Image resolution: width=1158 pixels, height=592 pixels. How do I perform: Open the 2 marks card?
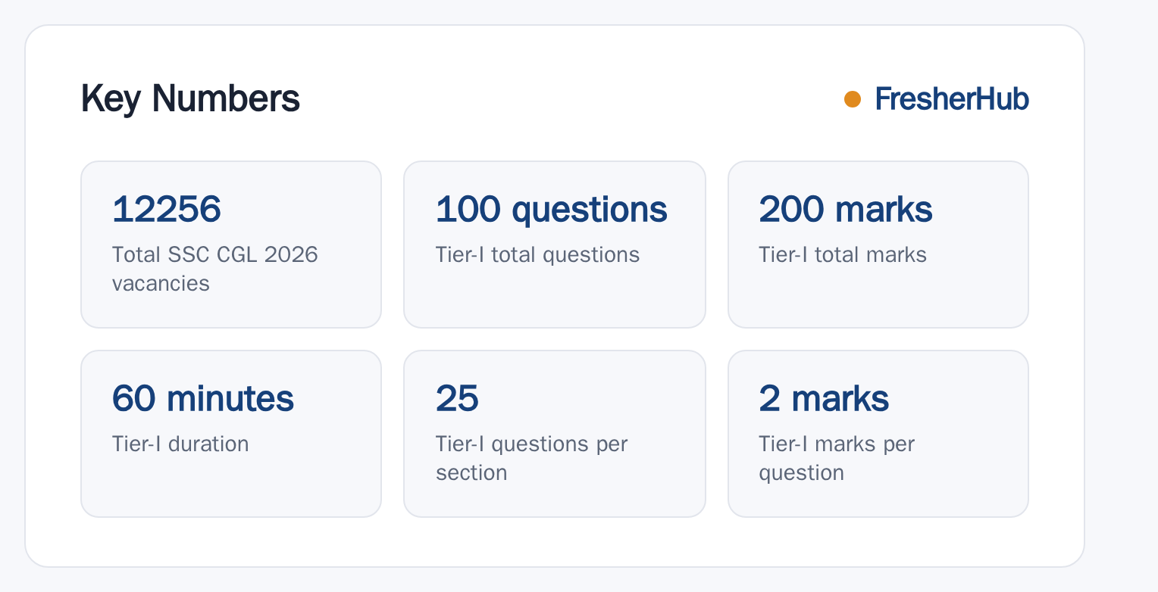(x=878, y=434)
